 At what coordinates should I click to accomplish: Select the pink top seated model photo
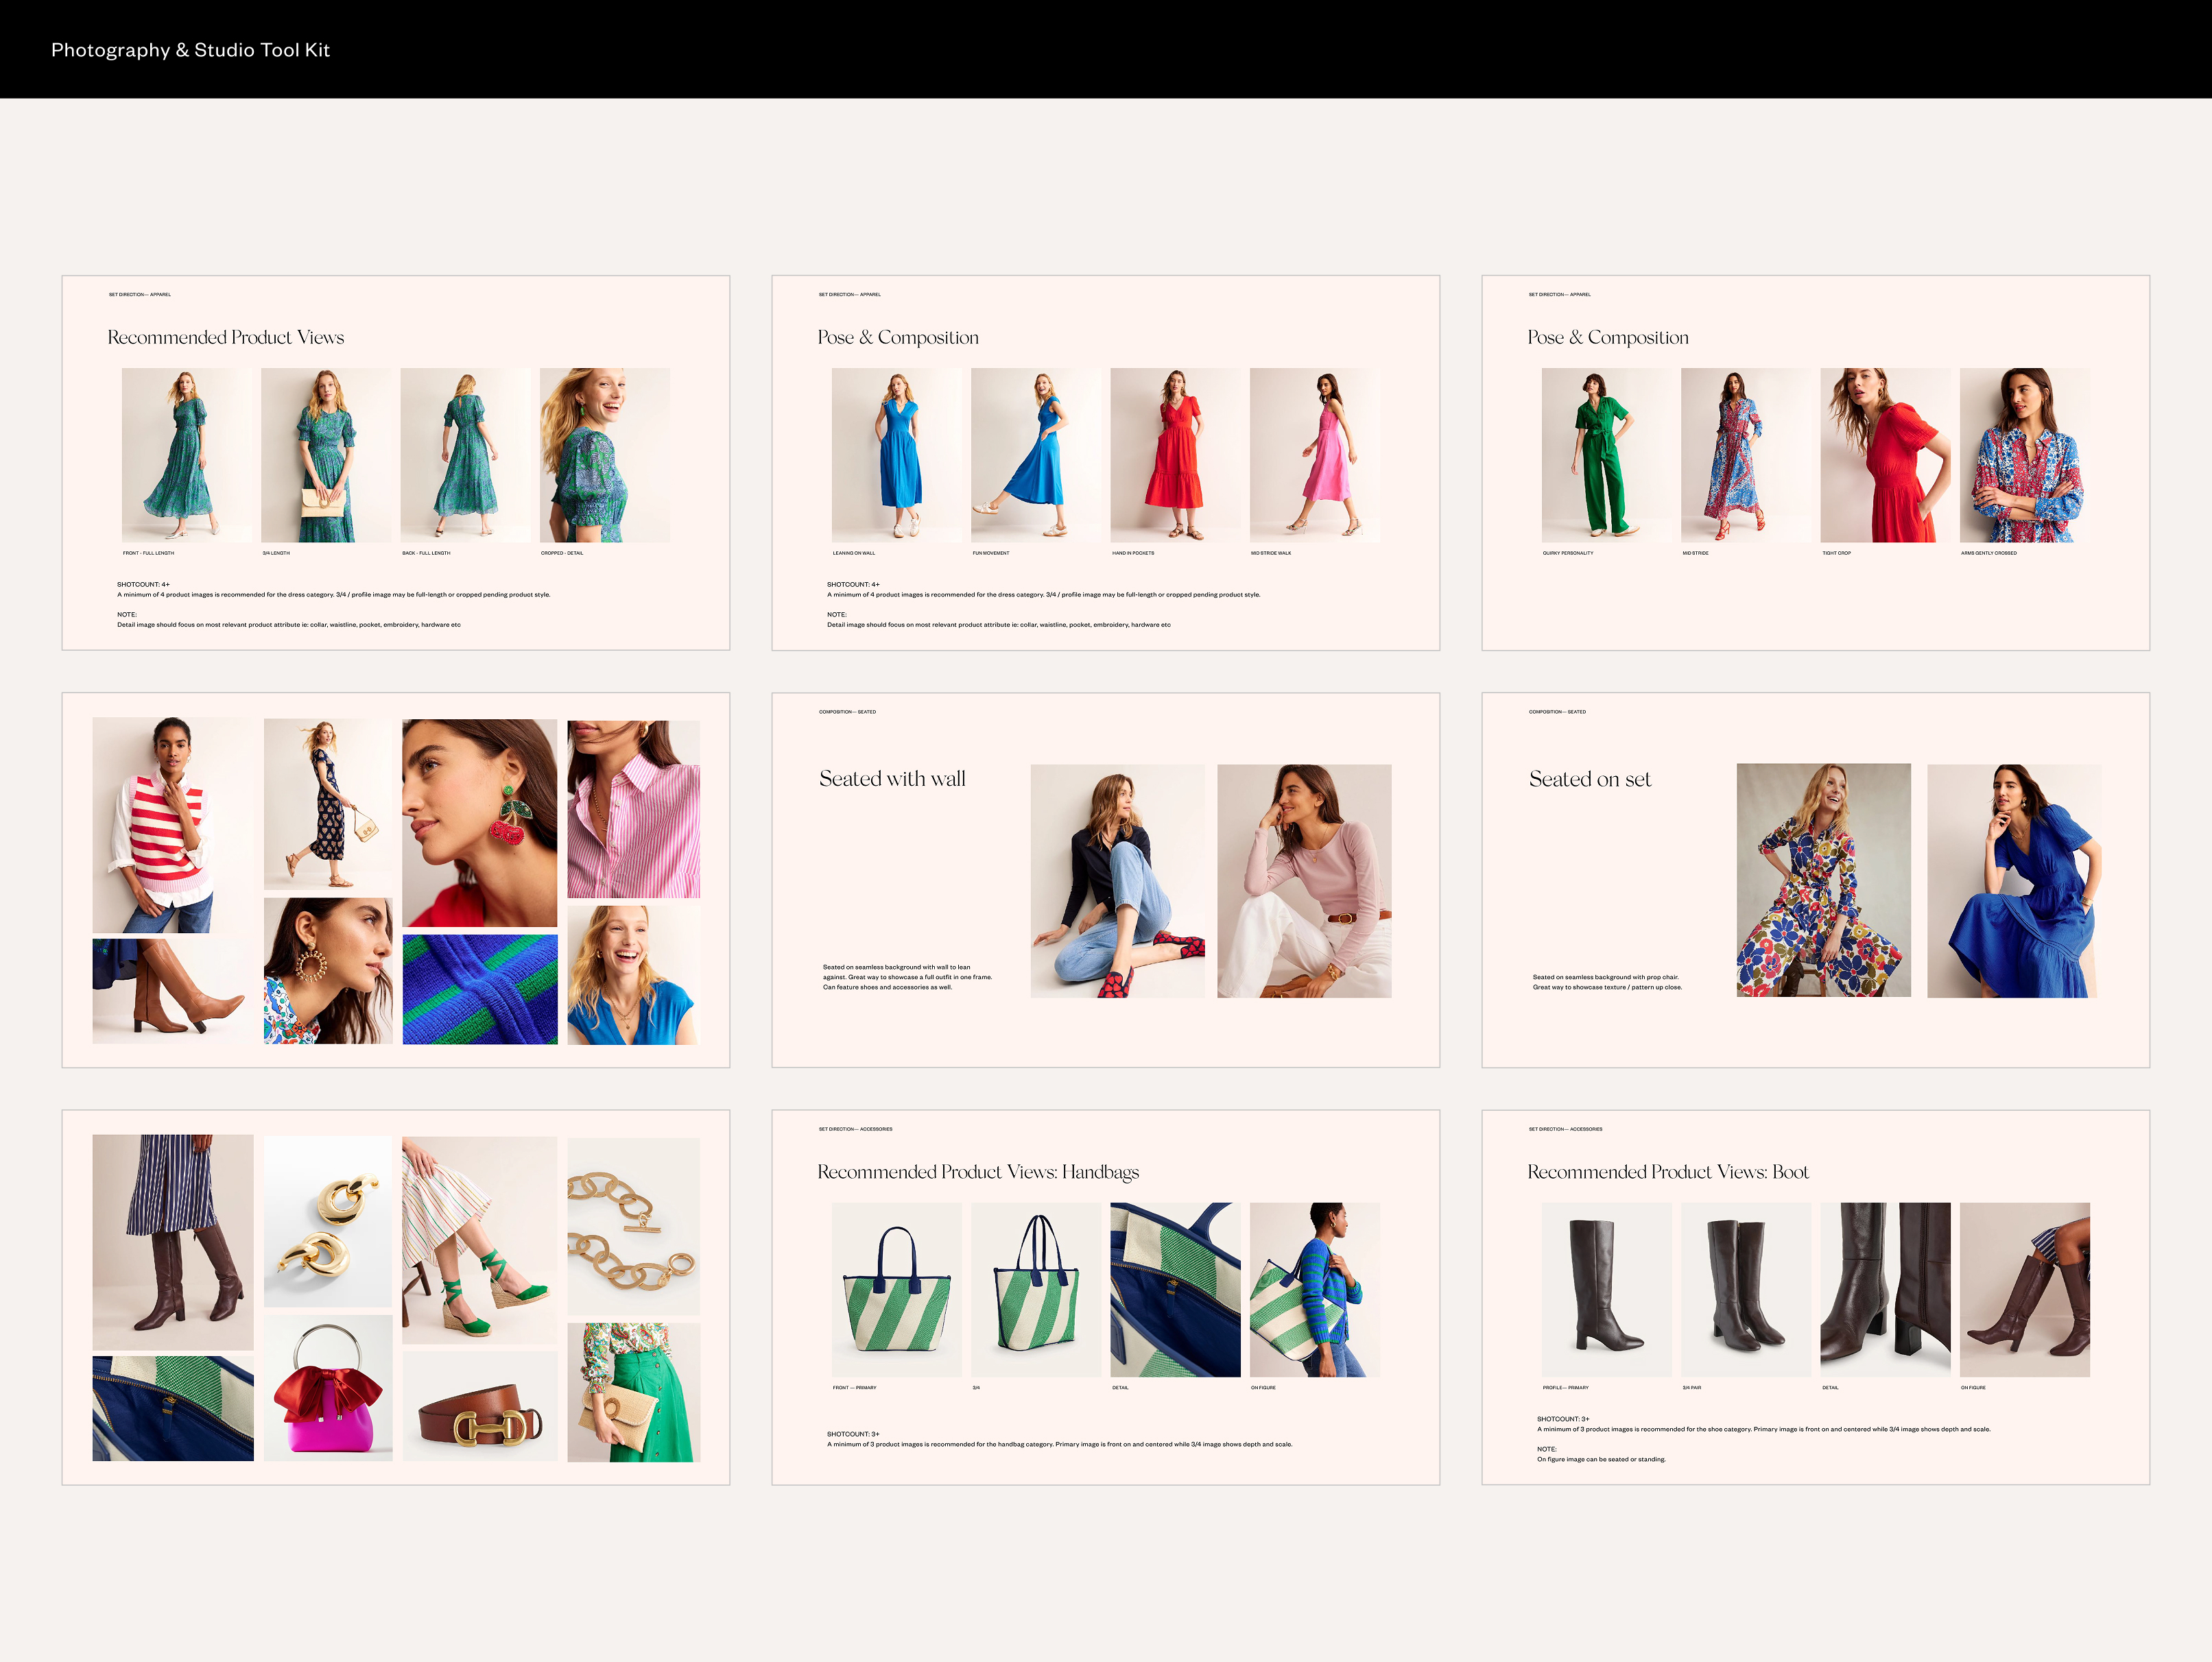tap(1304, 880)
